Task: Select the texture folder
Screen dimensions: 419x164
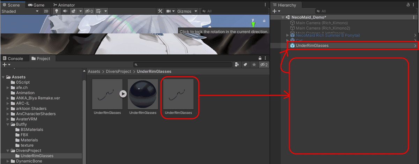Action: pos(27,145)
